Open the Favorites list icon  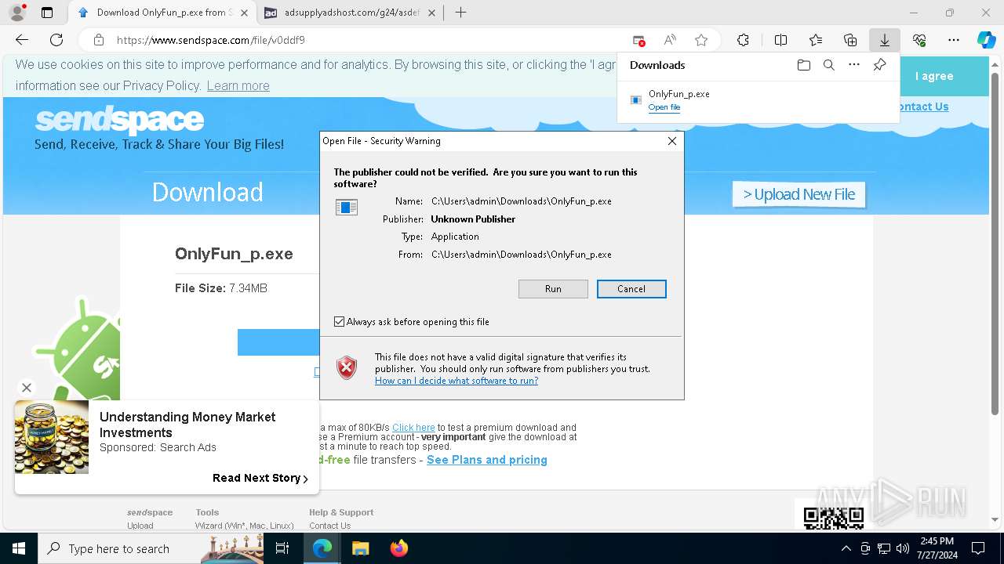[816, 40]
